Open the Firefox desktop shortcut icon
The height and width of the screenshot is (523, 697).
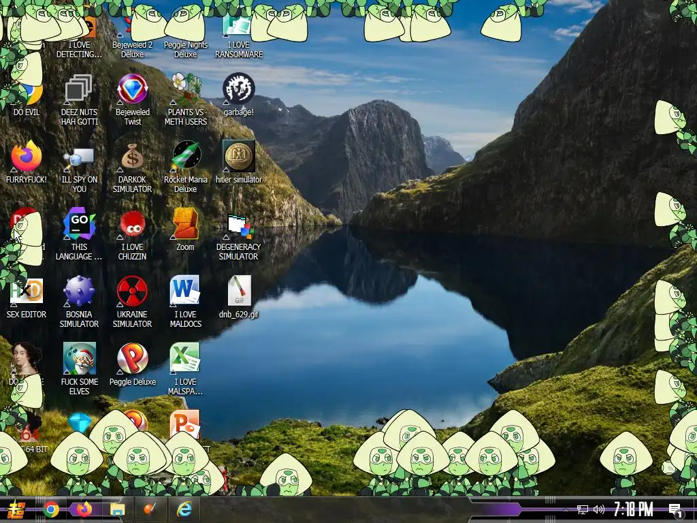(x=27, y=156)
